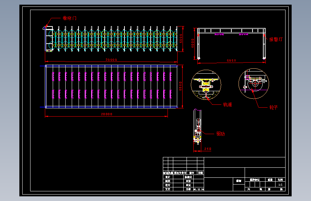311x201 pixels.
Task: Click the 轨道 label below the detail circle
Action: coord(227,105)
